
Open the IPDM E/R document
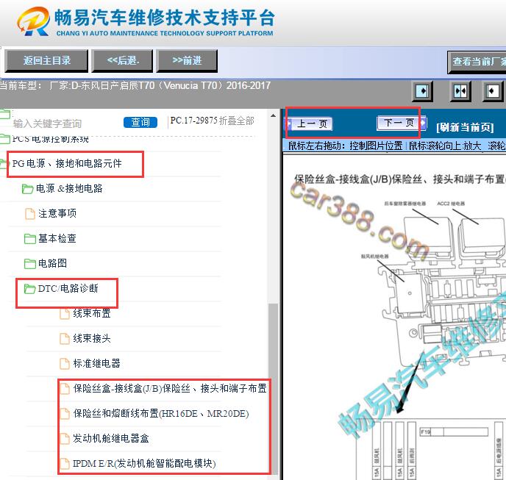[x=144, y=464]
